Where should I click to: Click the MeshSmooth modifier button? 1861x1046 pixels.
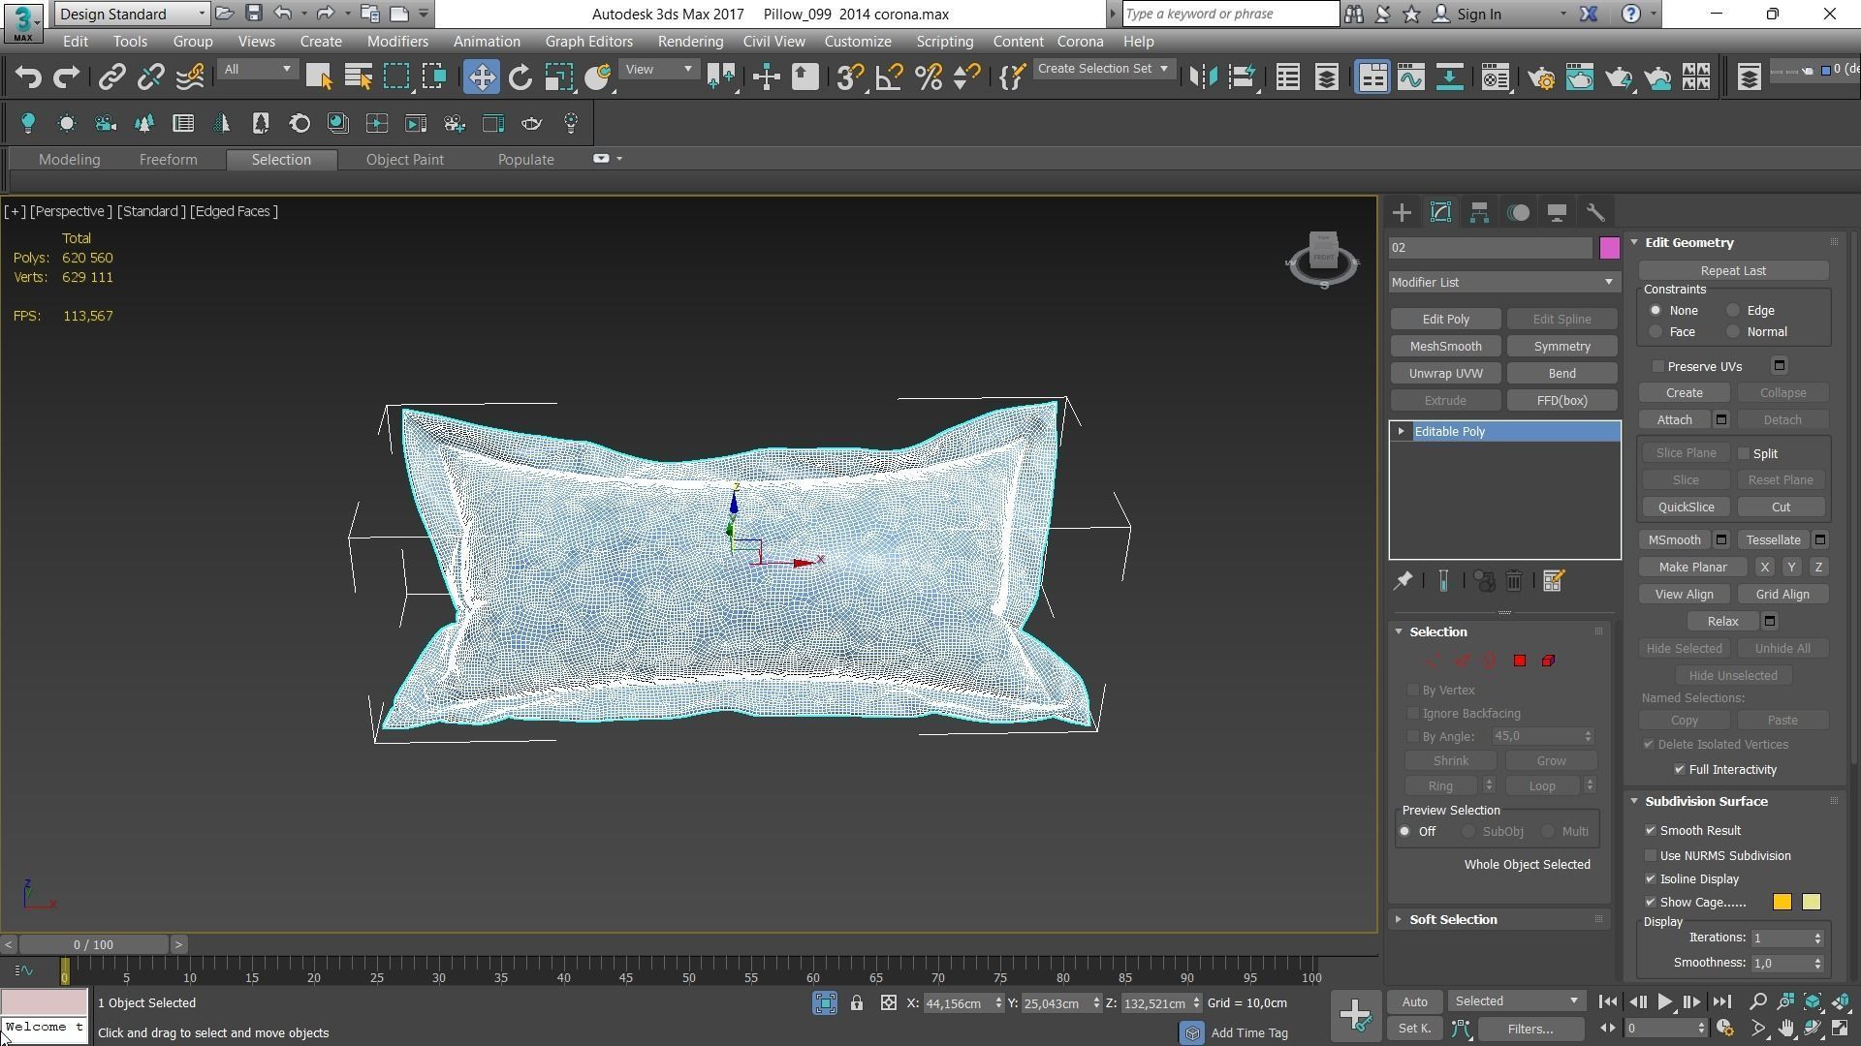click(x=1445, y=347)
